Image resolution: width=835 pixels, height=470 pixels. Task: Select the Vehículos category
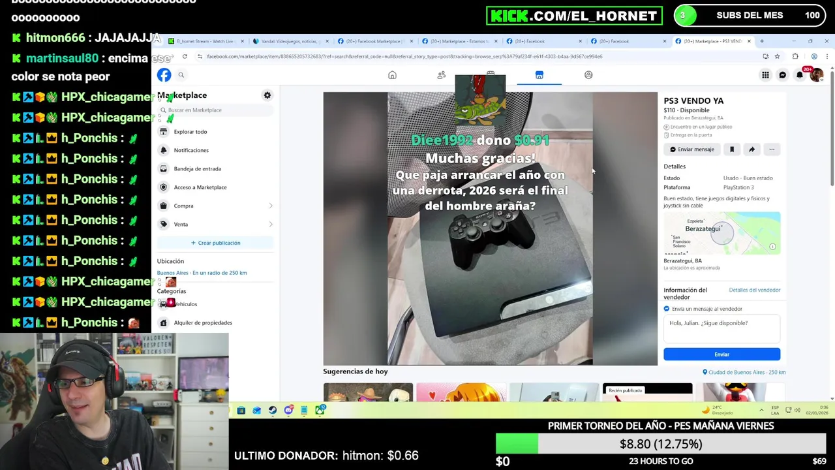[x=215, y=304]
